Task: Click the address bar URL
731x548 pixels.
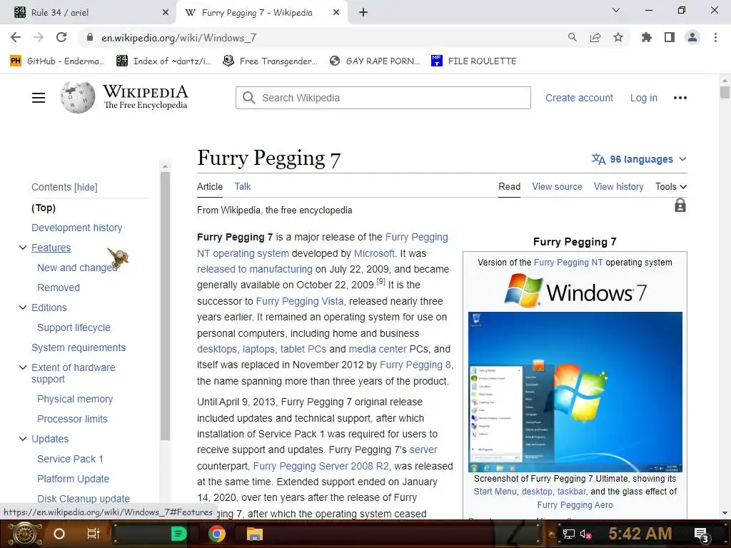Action: click(179, 38)
